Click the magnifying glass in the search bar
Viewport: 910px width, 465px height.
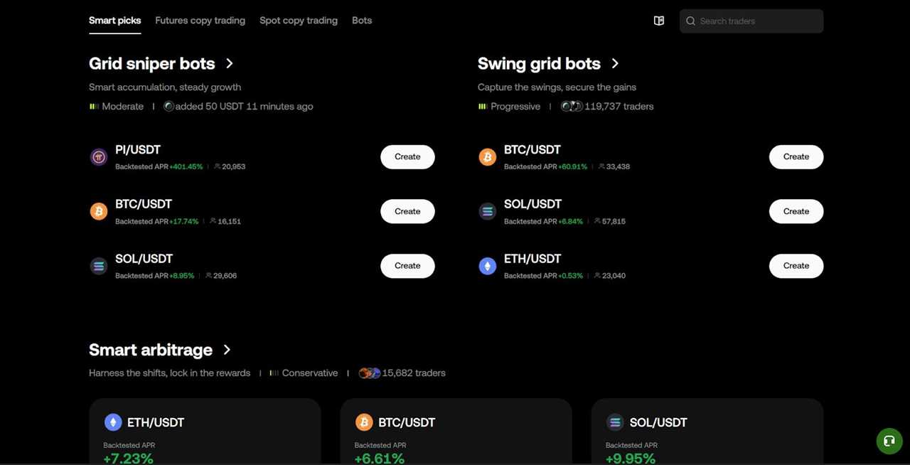coord(690,21)
